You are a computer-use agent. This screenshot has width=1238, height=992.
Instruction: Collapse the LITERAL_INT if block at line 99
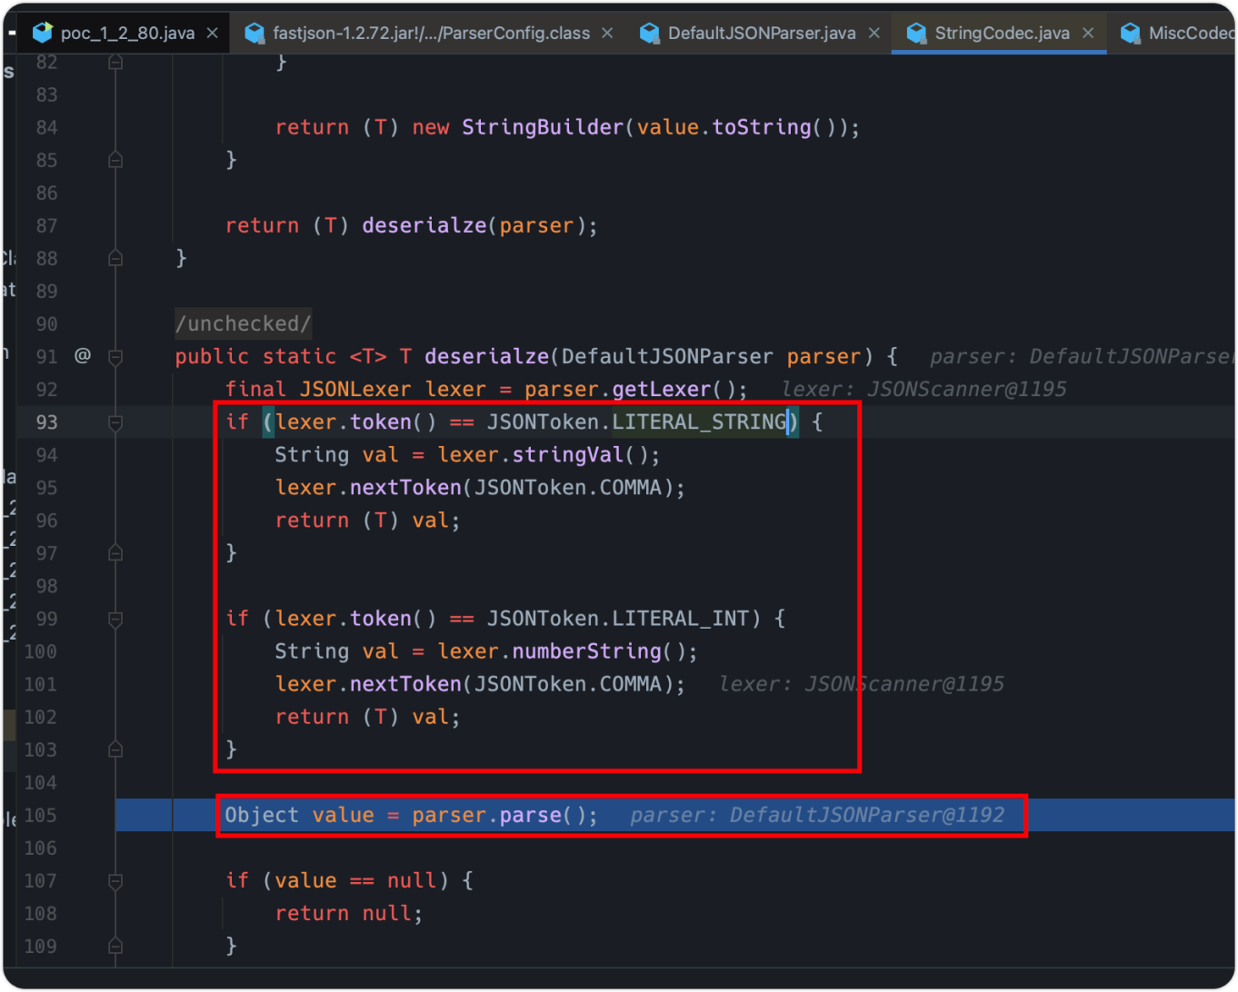point(115,619)
